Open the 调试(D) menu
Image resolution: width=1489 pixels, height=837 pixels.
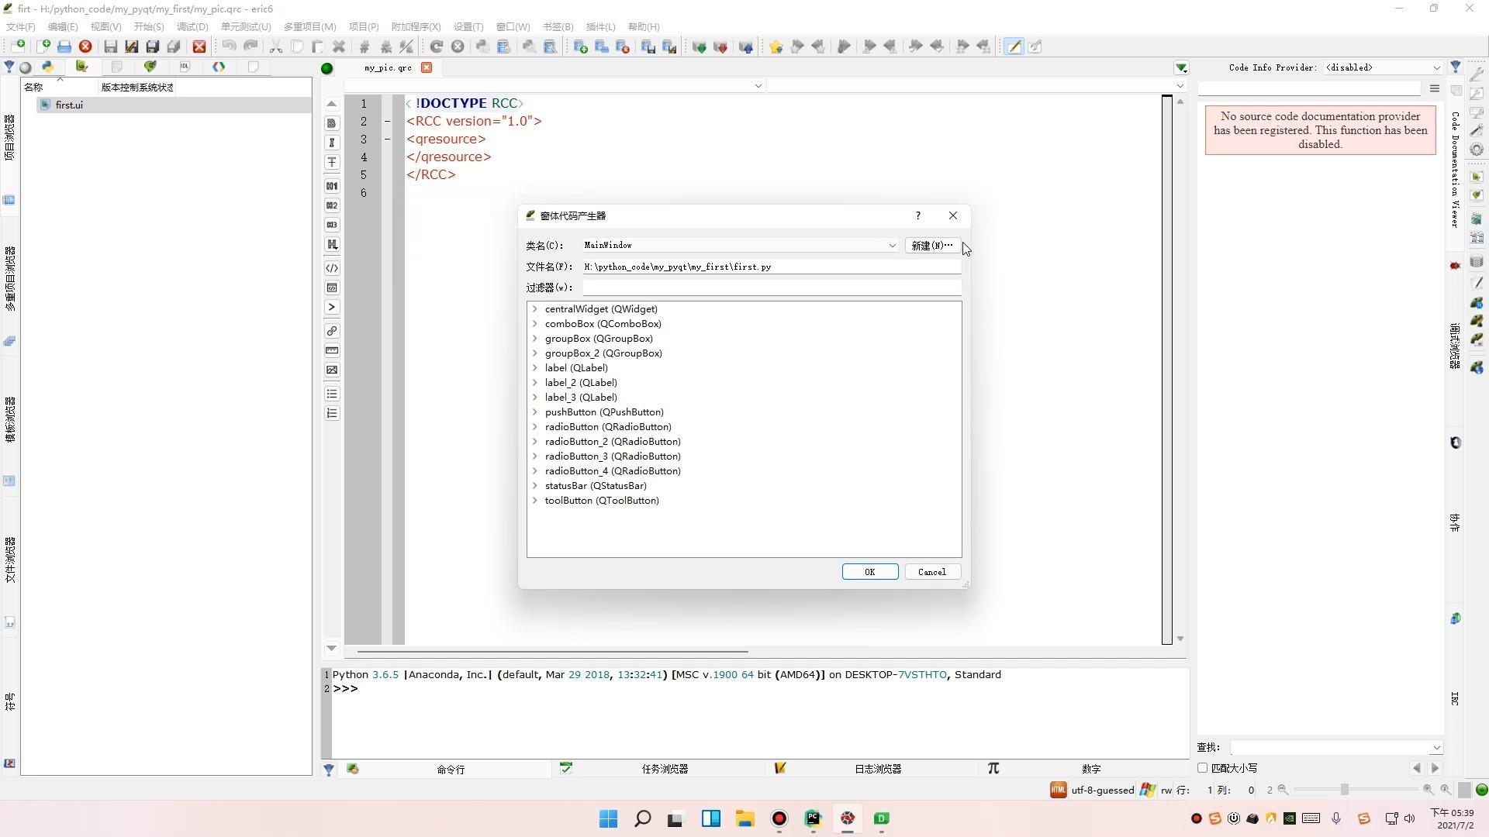[192, 26]
